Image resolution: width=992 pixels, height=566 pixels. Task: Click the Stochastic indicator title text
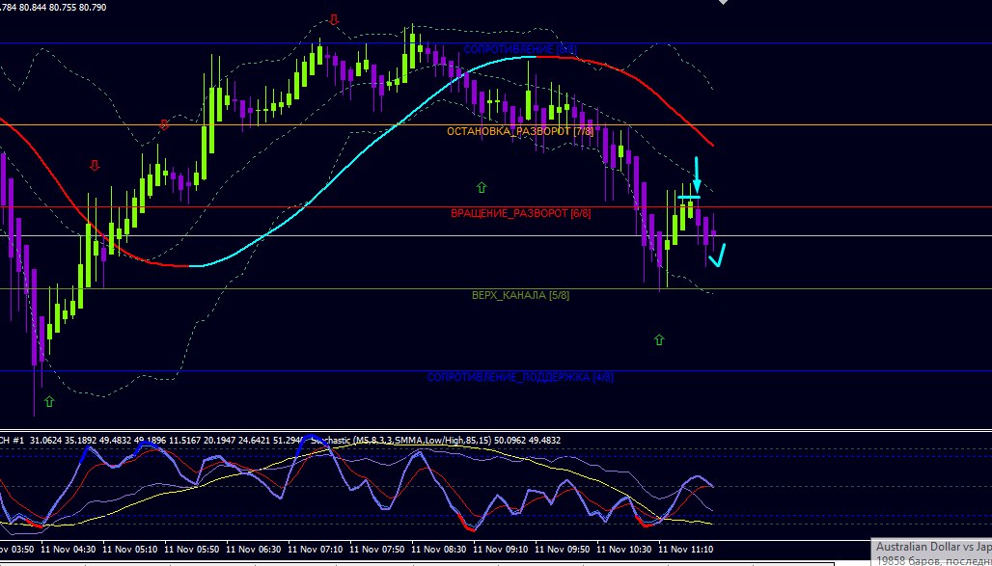coord(434,440)
